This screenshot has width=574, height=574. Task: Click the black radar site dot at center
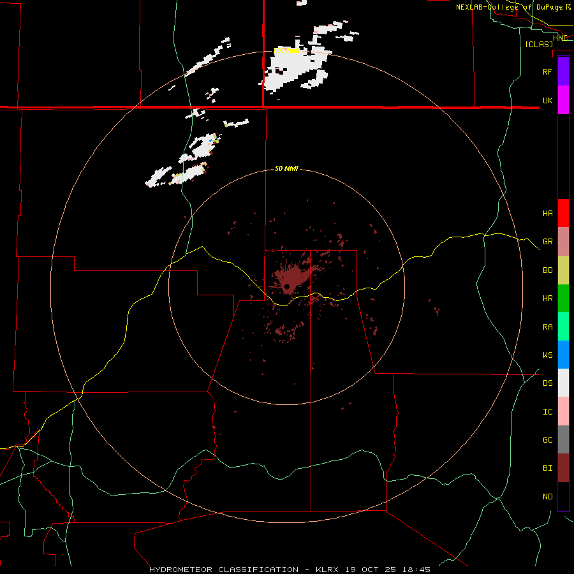287,286
